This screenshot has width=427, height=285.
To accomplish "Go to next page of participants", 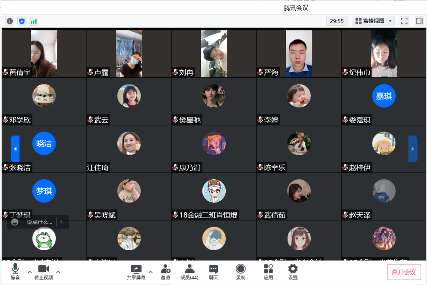I will pos(413,149).
